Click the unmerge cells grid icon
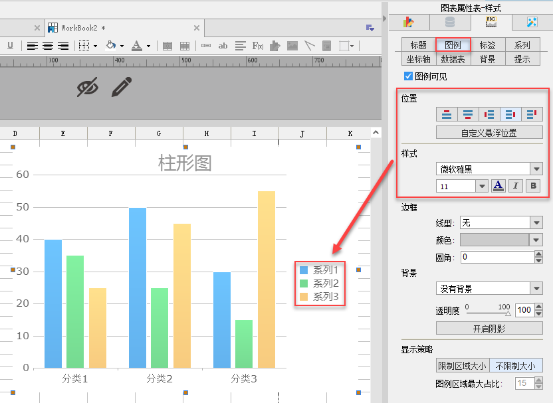553x403 pixels. coord(185,46)
